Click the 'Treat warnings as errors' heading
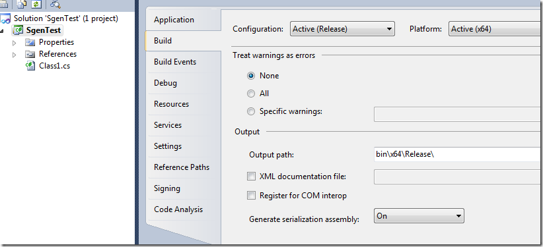The width and height of the screenshot is (543, 247). pos(274,55)
